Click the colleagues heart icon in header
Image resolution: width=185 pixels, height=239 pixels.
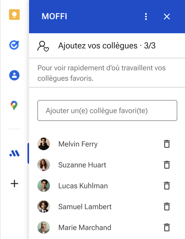43,46
